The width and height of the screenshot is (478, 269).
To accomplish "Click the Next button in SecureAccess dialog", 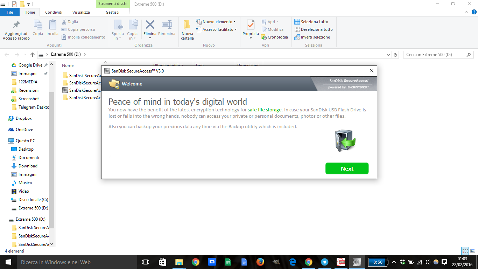I will pyautogui.click(x=347, y=168).
